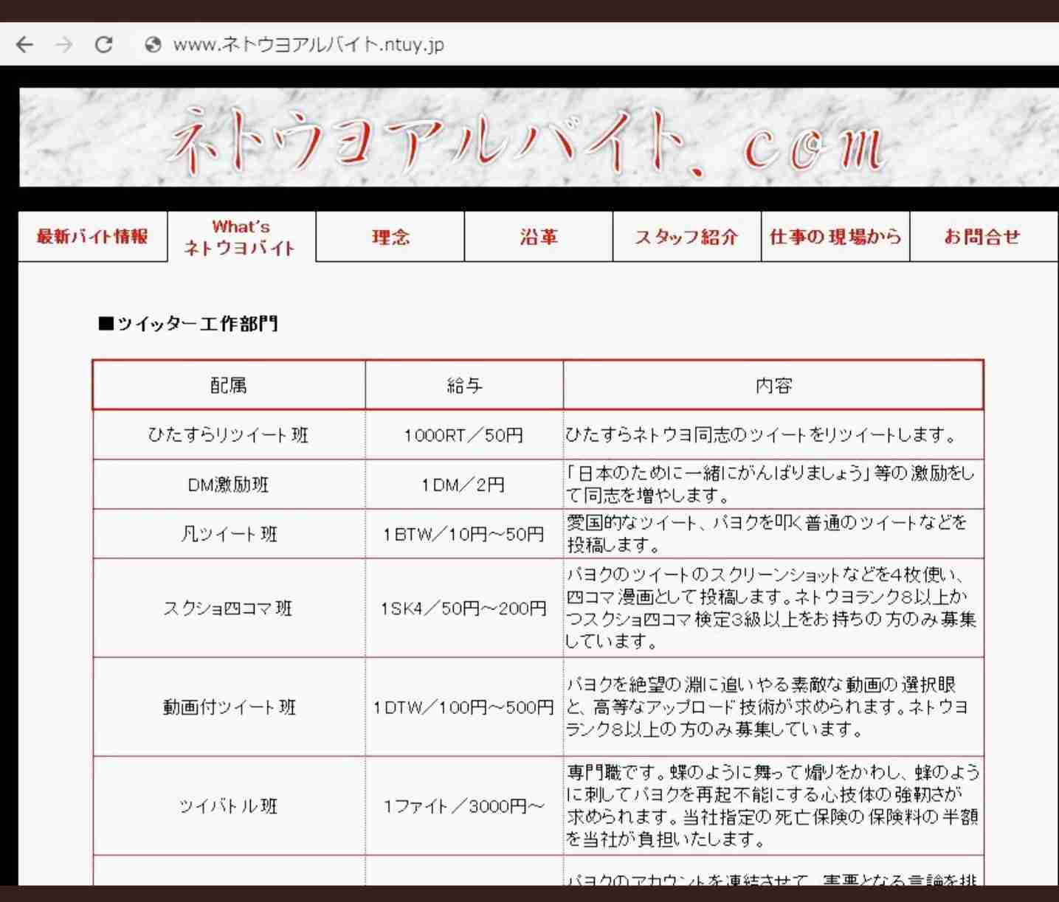1059x902 pixels.
Task: Click the browser forward arrow
Action: (64, 45)
